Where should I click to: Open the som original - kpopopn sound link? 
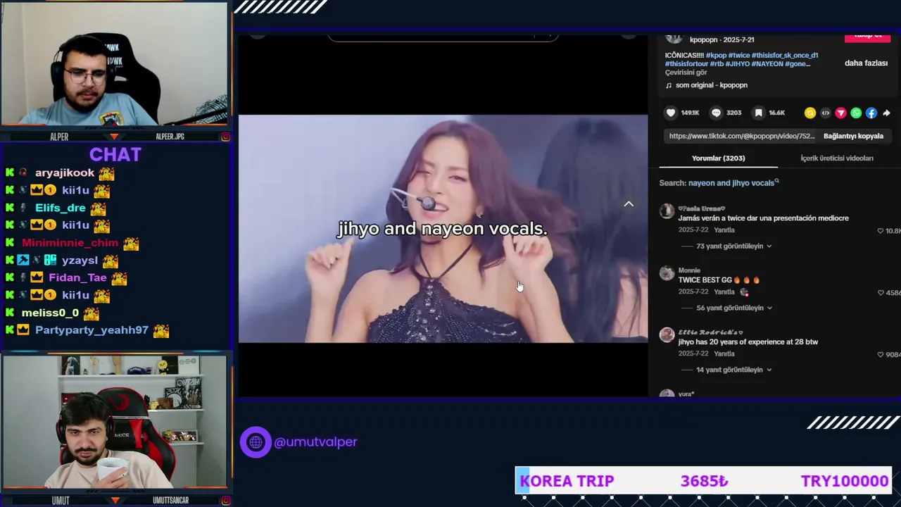[x=712, y=85]
